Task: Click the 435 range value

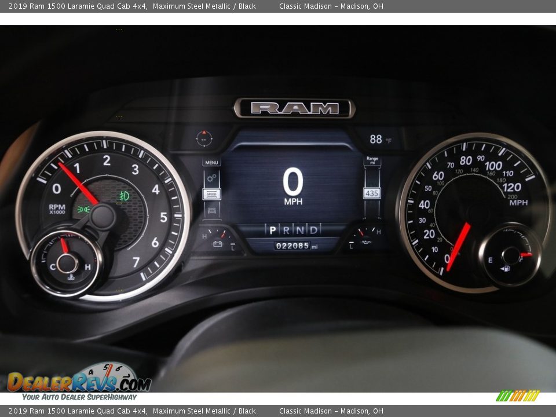Action: [x=372, y=193]
